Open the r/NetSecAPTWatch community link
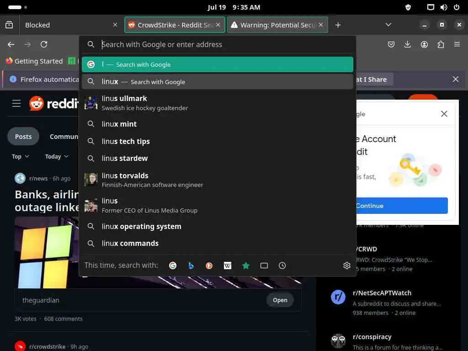The image size is (468, 351). pos(382,293)
